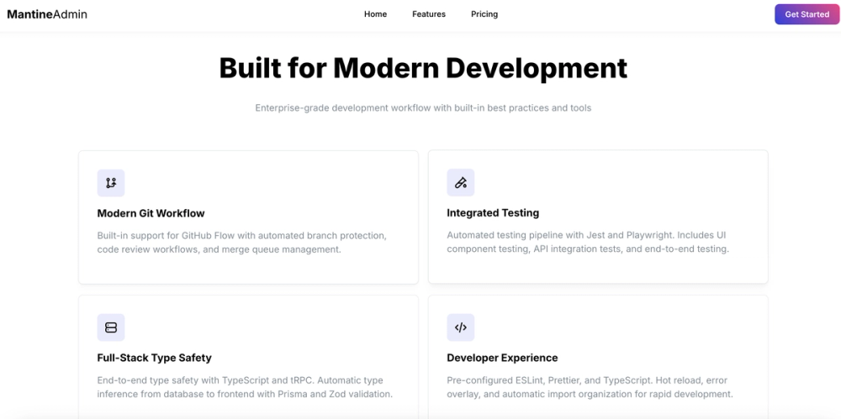This screenshot has width=841, height=419.
Task: Click the Get Started button
Action: [x=807, y=14]
